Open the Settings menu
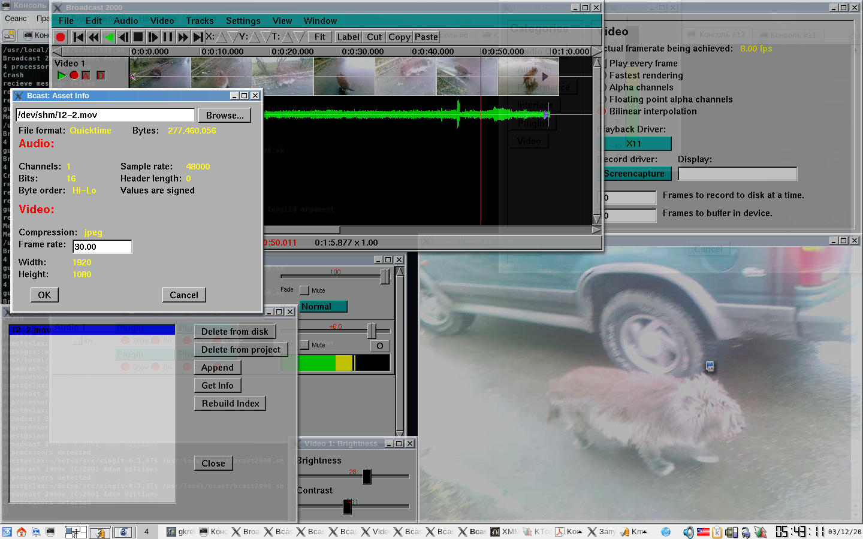 tap(243, 21)
